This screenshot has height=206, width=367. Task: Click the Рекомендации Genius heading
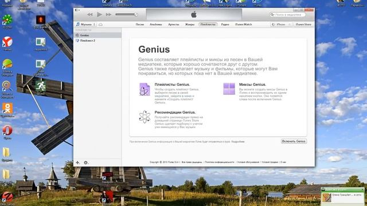pos(175,112)
